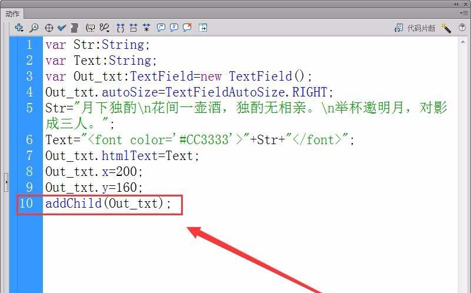
Task: Click line number 1 in gutter
Action: click(29, 45)
